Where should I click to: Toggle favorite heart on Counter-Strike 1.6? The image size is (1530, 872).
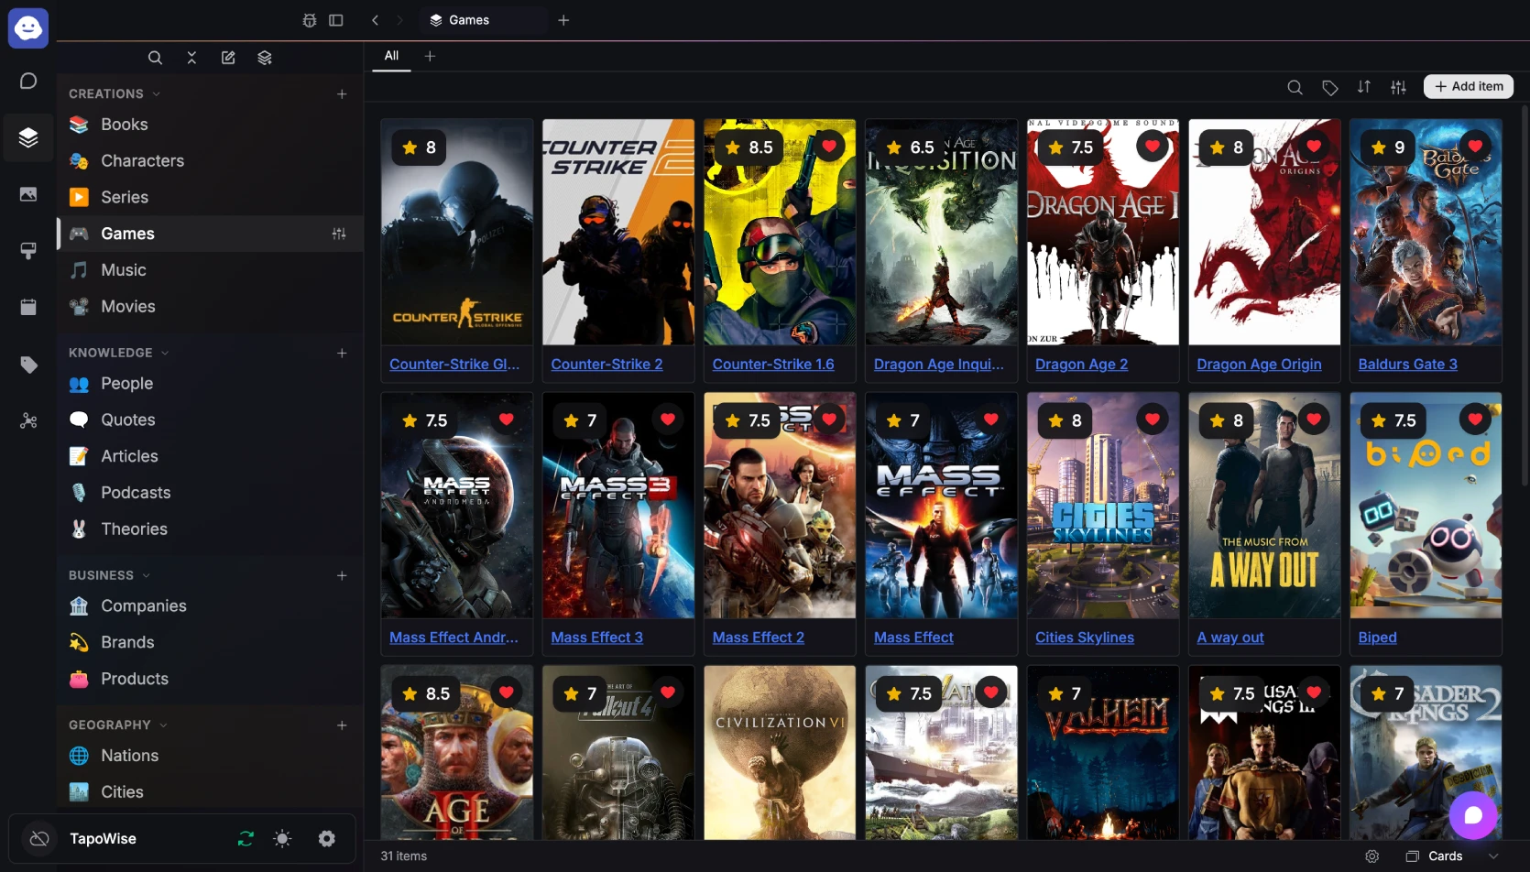pyautogui.click(x=829, y=147)
